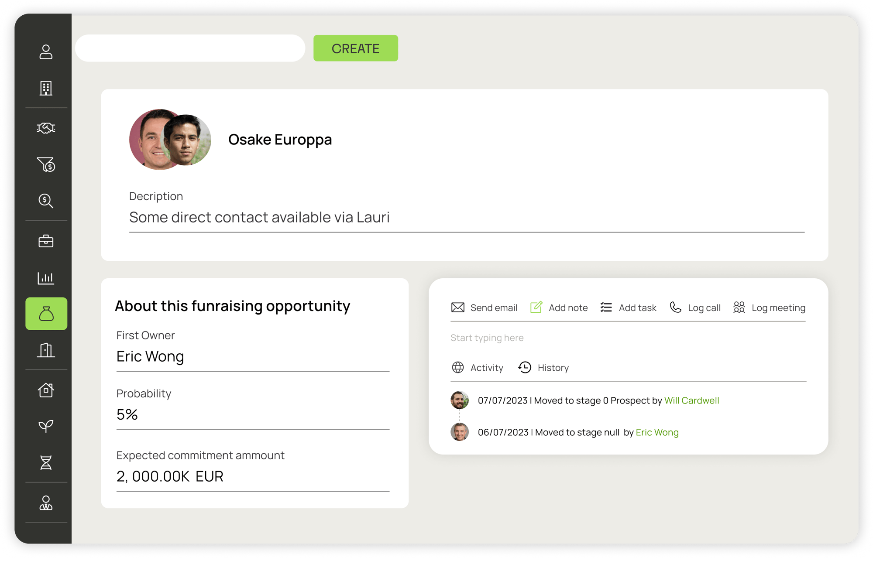Open the hourglass icon in sidebar
The width and height of the screenshot is (873, 564).
(46, 462)
